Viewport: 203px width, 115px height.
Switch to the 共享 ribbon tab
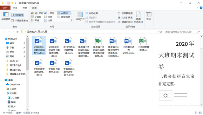25,8
